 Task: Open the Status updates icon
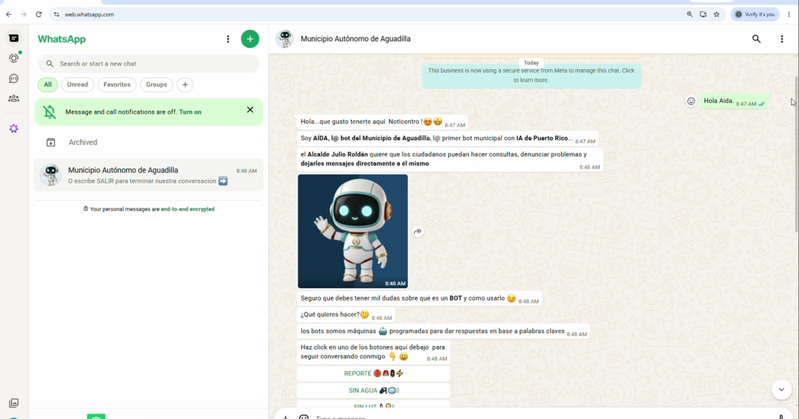coord(14,59)
